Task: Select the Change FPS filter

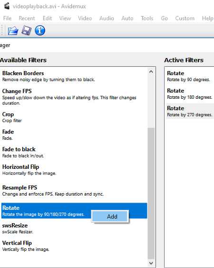Action: click(x=74, y=97)
